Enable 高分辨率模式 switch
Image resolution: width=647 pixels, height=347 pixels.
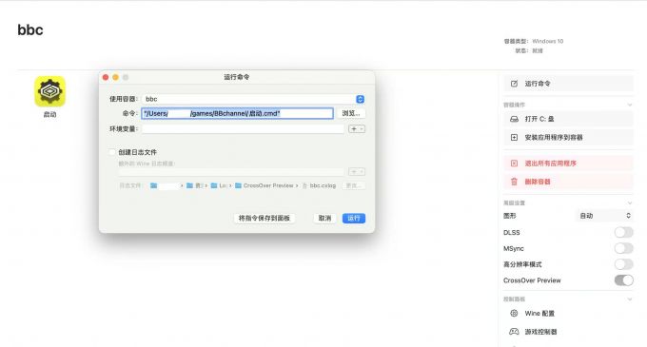pos(623,264)
